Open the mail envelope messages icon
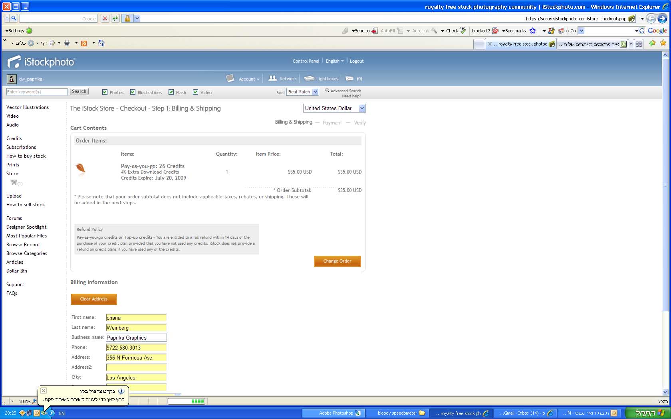Viewport: 671px width, 419px height. [x=349, y=79]
